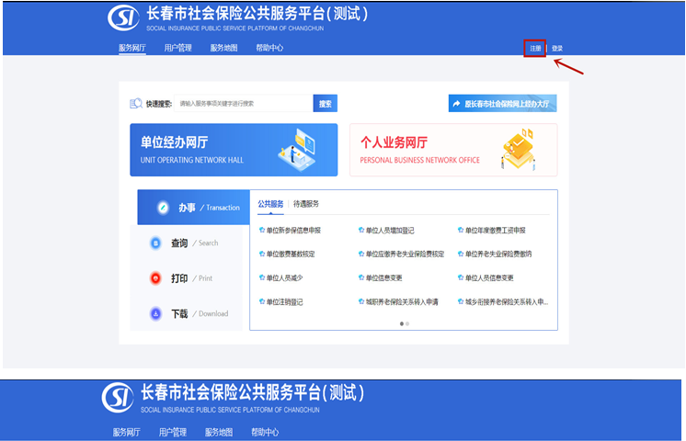Screen dimensions: 686x441
Task: Focus the 快速搜索 keyword input field
Action: tap(244, 104)
